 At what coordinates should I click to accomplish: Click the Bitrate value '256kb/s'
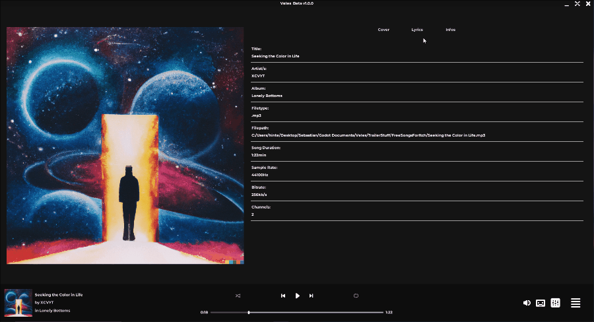[259, 195]
